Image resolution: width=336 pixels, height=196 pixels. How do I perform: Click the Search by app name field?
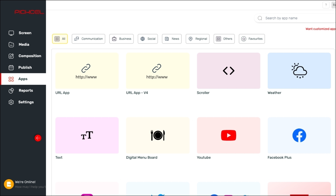pyautogui.click(x=295, y=18)
